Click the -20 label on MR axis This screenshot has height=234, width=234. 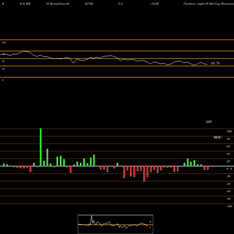pos(228,176)
